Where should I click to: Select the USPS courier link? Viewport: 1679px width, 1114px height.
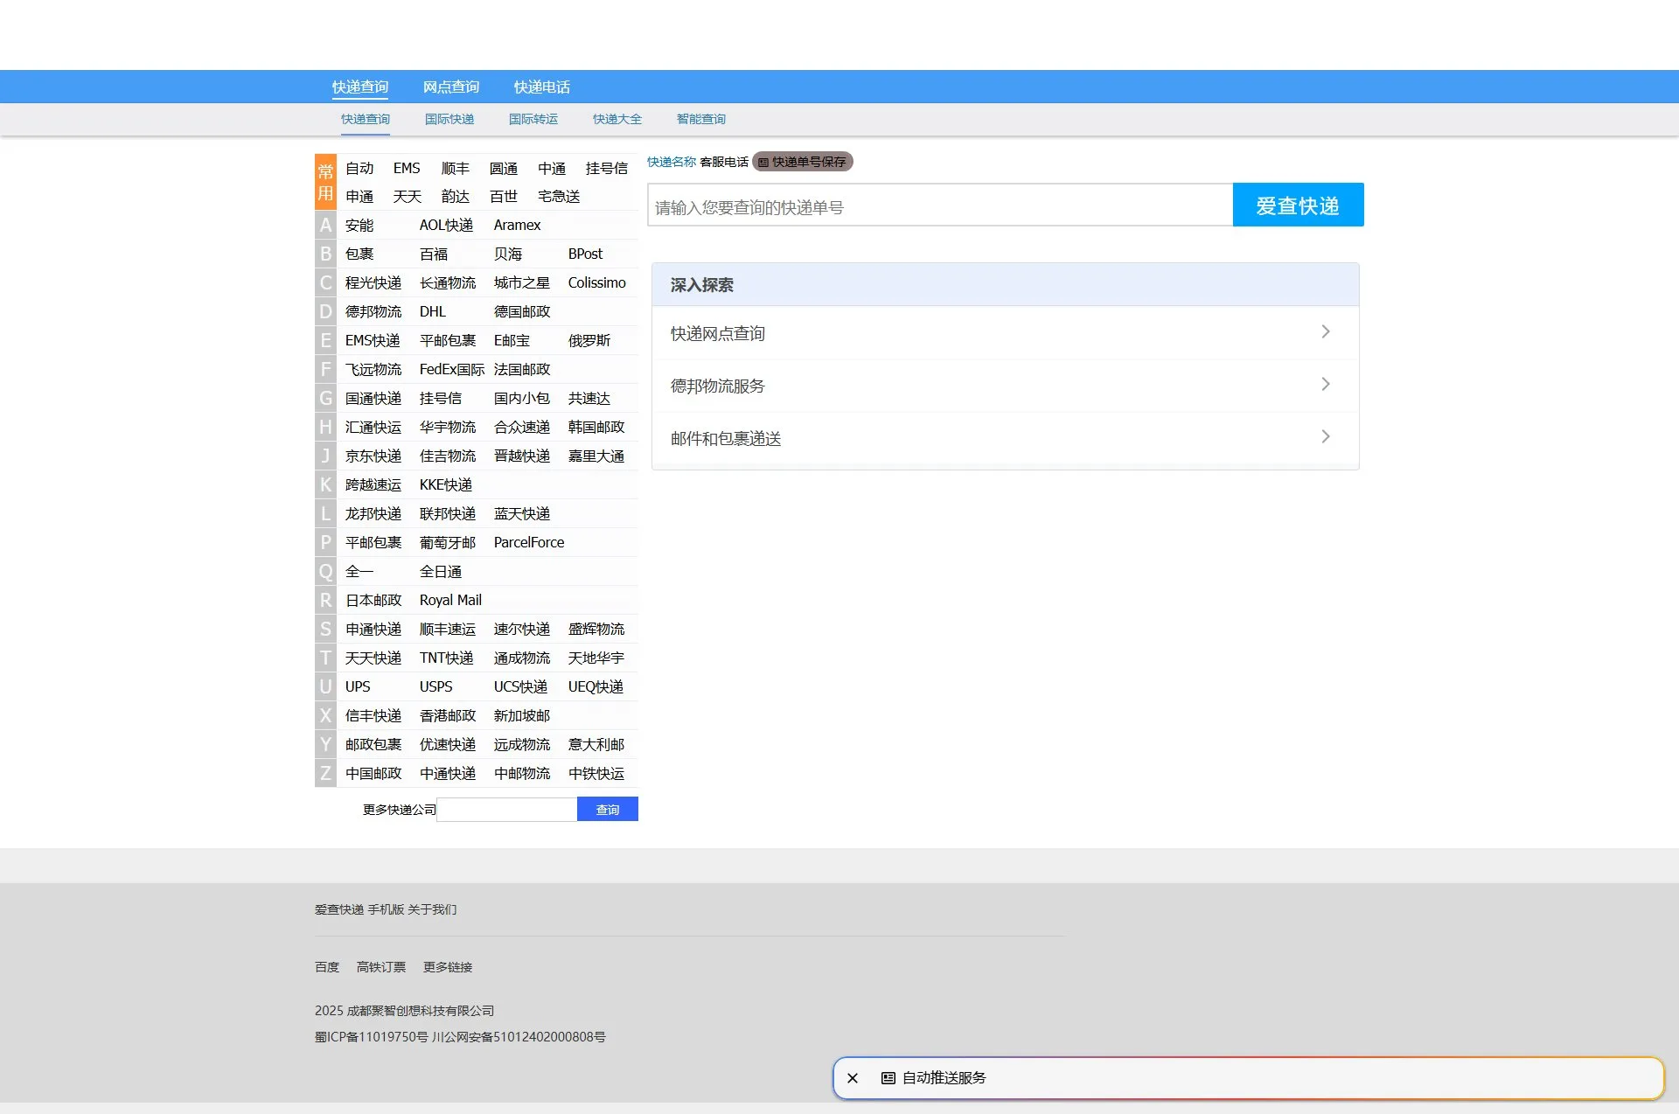click(x=436, y=687)
